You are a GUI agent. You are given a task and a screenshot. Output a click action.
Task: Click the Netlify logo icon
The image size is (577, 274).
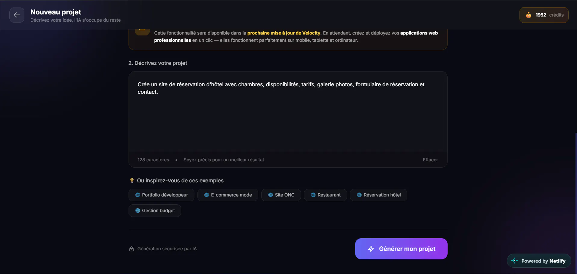coord(515,261)
